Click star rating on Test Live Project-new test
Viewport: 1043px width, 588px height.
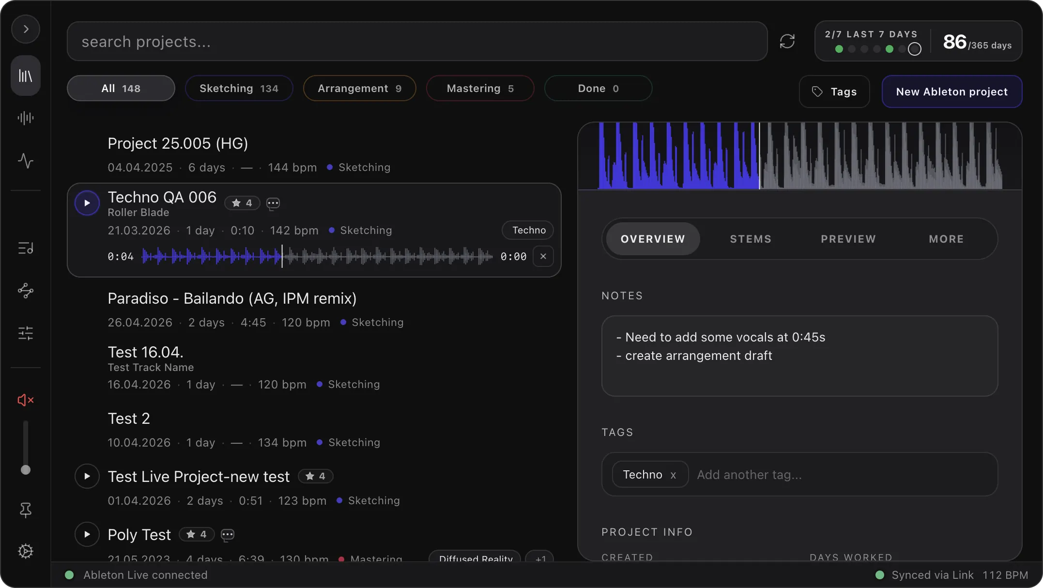tap(315, 476)
